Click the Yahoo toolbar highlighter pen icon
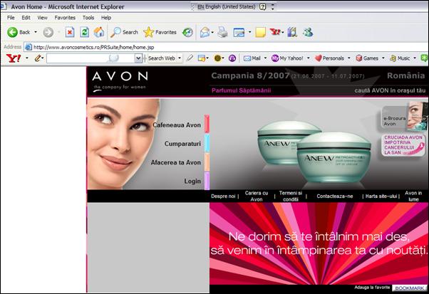 pos(190,58)
